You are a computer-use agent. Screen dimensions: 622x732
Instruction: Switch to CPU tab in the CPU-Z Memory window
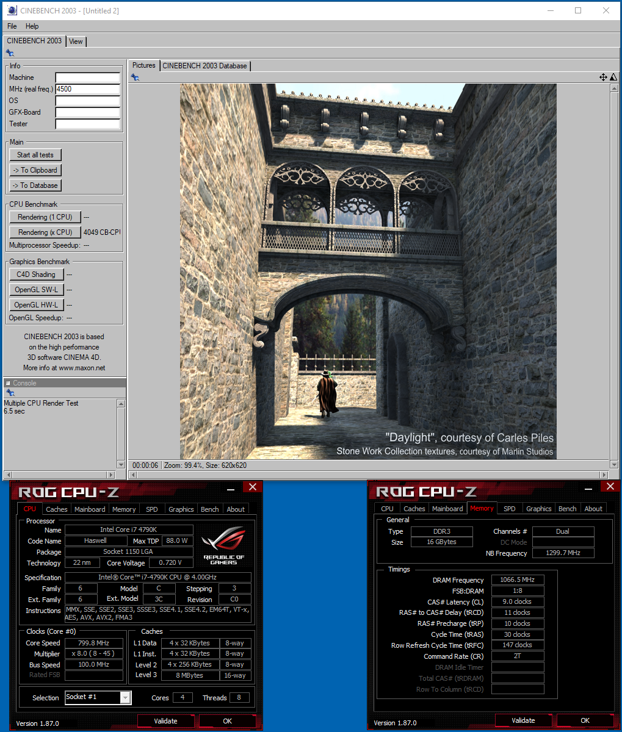pos(387,508)
